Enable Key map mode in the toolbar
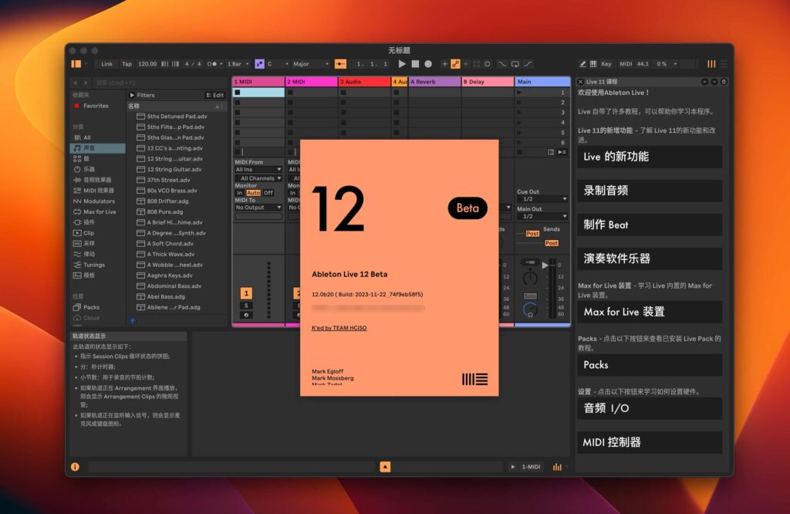This screenshot has width=790, height=514. point(606,63)
